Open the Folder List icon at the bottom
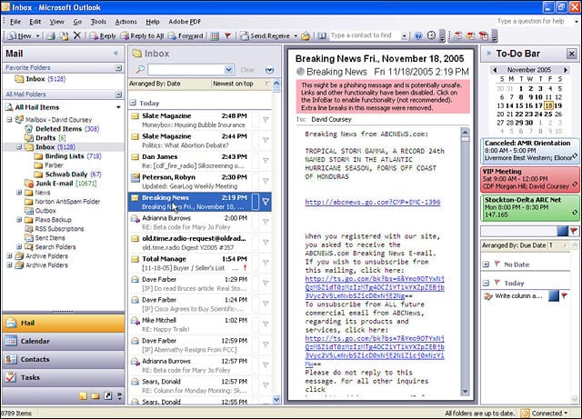The image size is (582, 419). click(95, 396)
